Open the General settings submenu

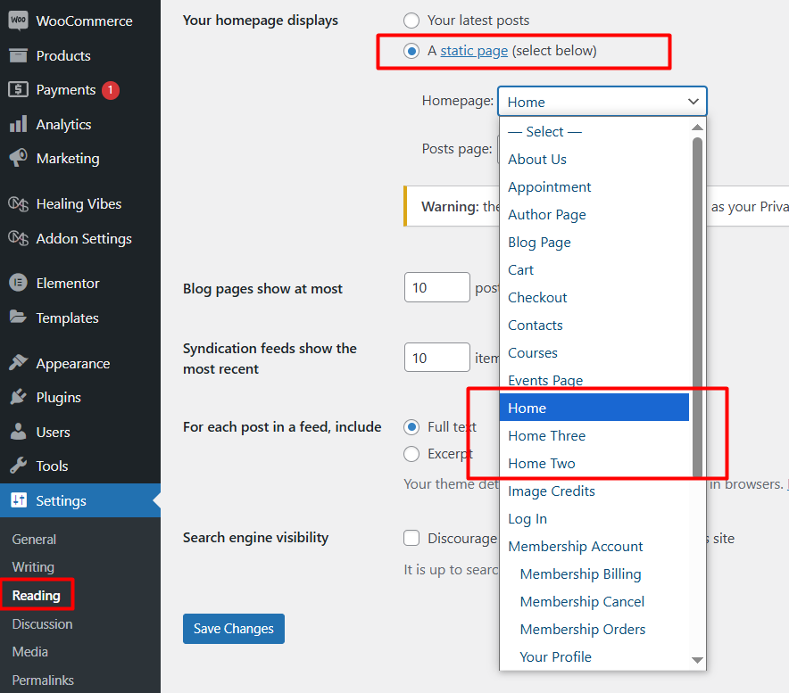[x=34, y=539]
